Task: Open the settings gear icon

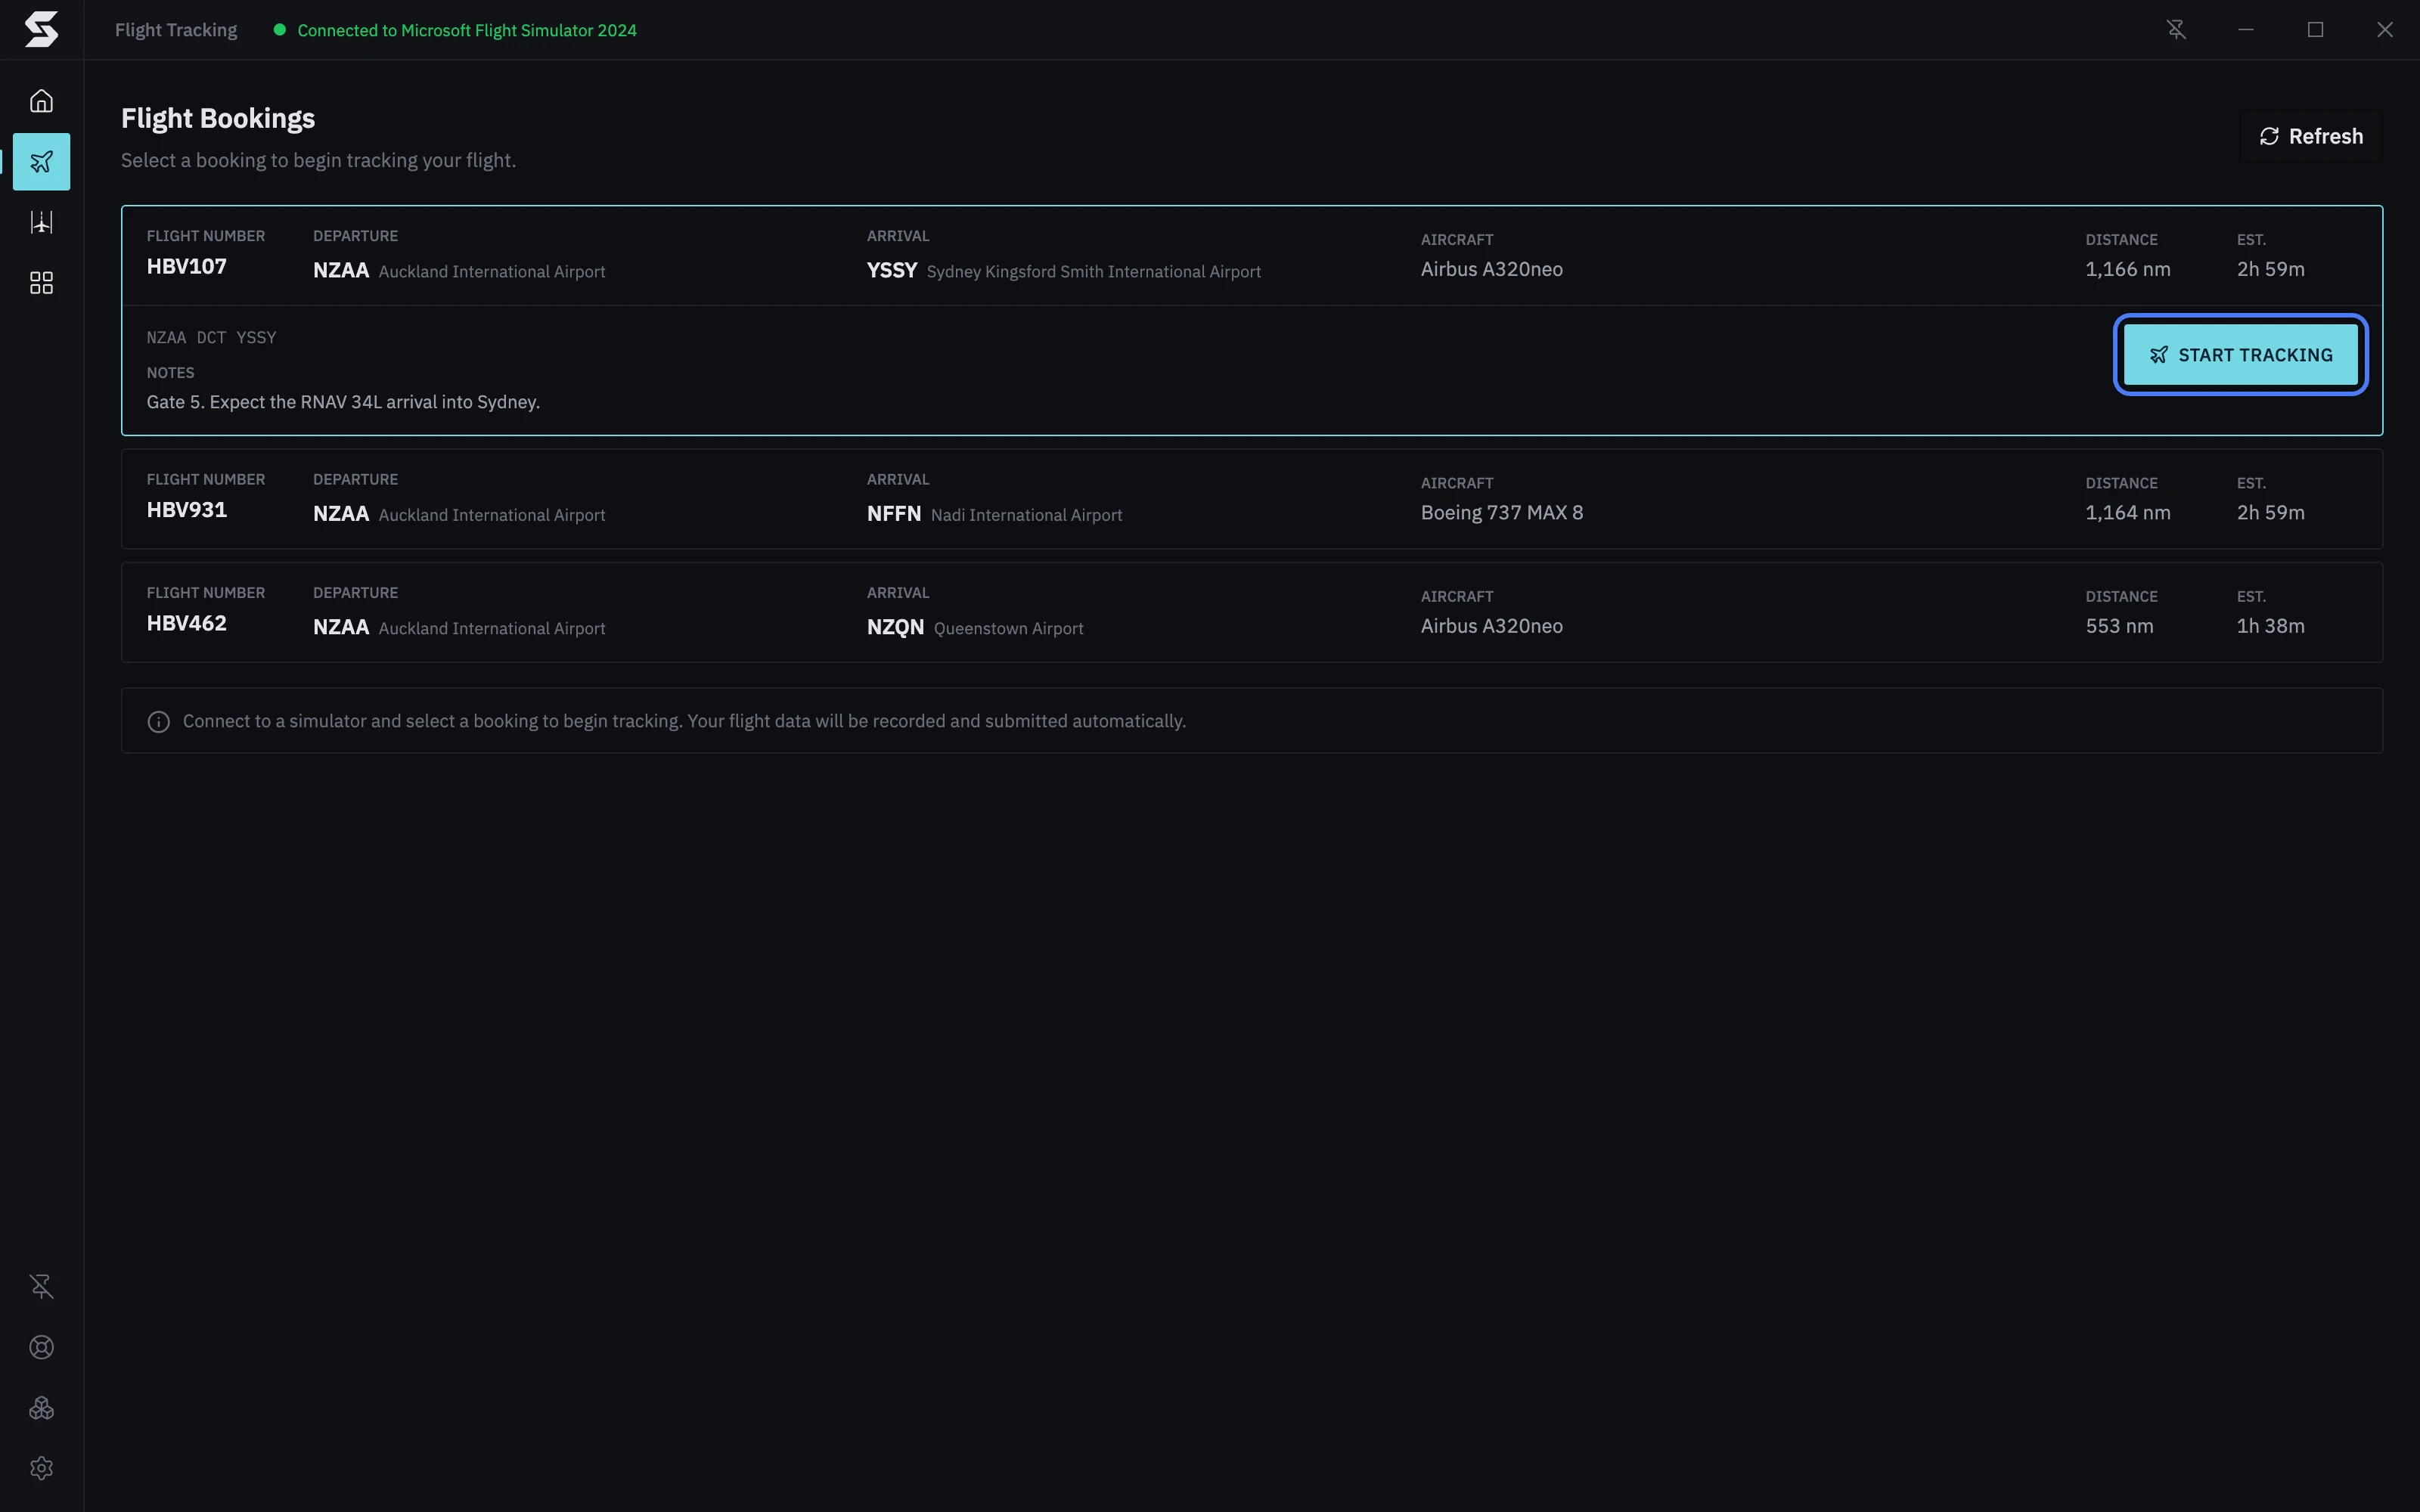Action: click(41, 1468)
